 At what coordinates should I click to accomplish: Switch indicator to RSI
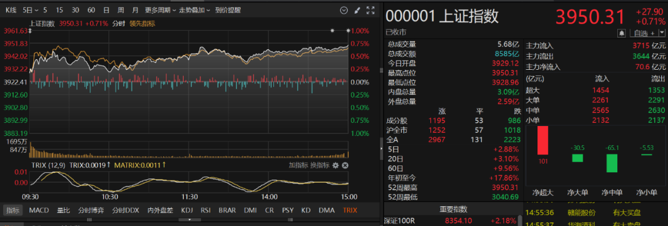206,210
